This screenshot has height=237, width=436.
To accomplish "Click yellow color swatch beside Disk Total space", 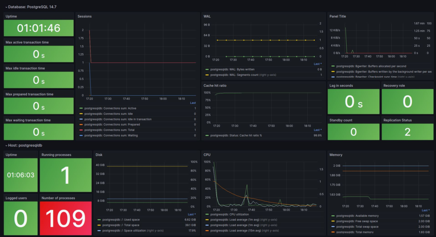I will pos(98,225).
